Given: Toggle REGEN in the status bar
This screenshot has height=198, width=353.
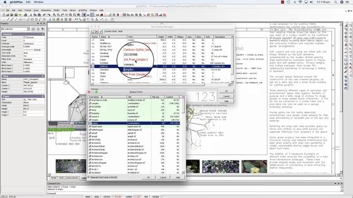Looking at the screenshot, I should pyautogui.click(x=156, y=196).
